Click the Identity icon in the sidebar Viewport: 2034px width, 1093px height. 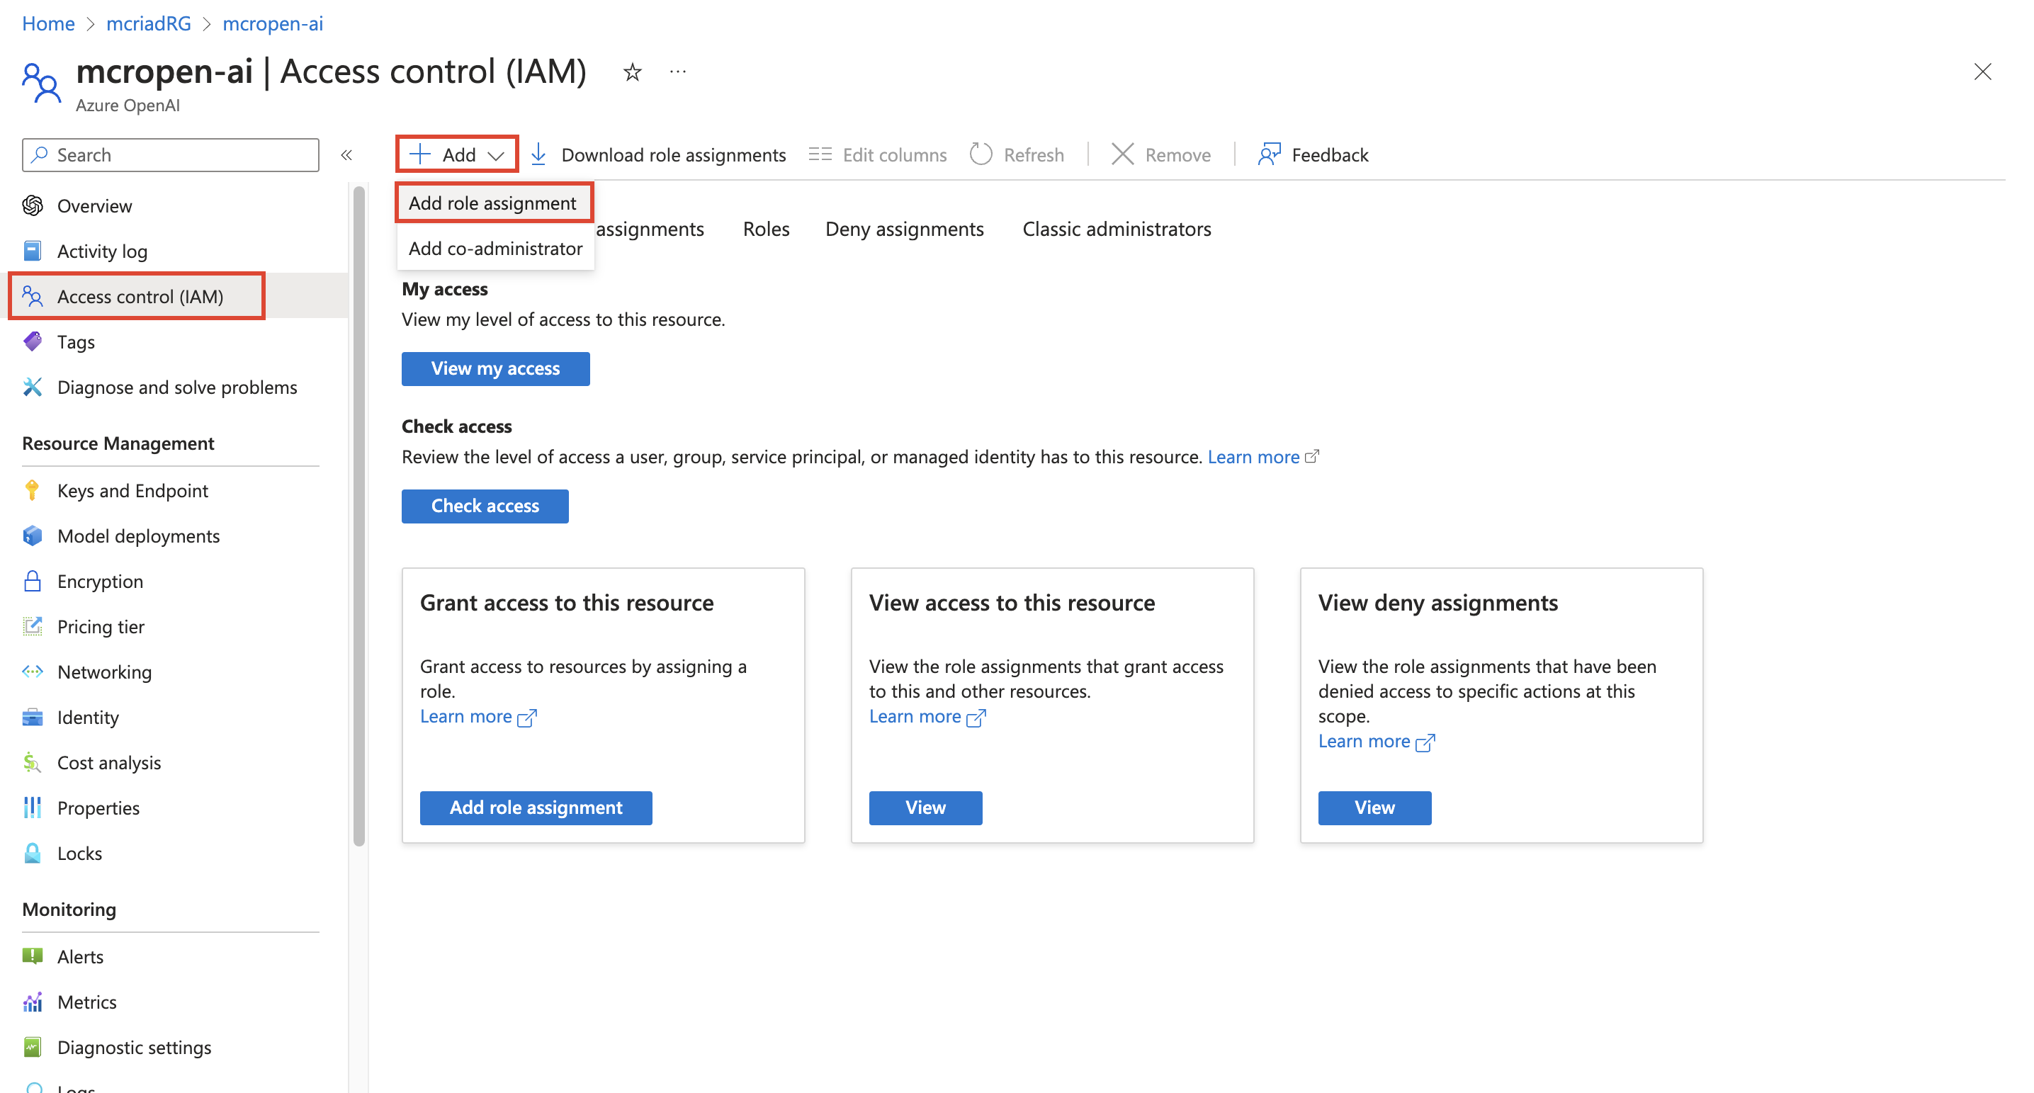(x=33, y=717)
